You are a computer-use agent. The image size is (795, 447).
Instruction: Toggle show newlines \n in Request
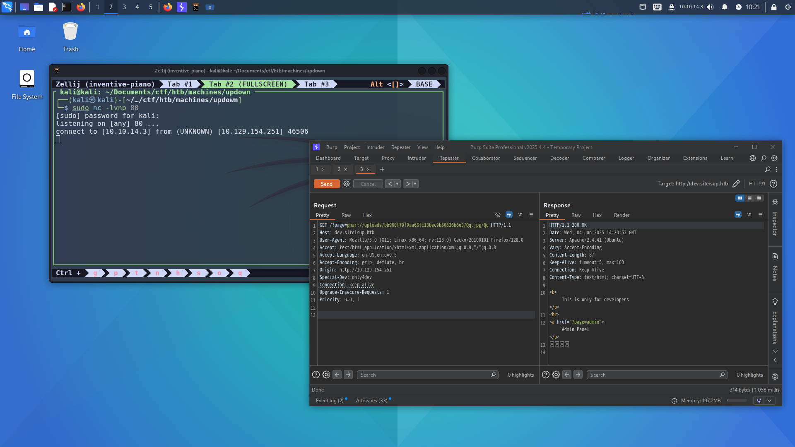[520, 214]
